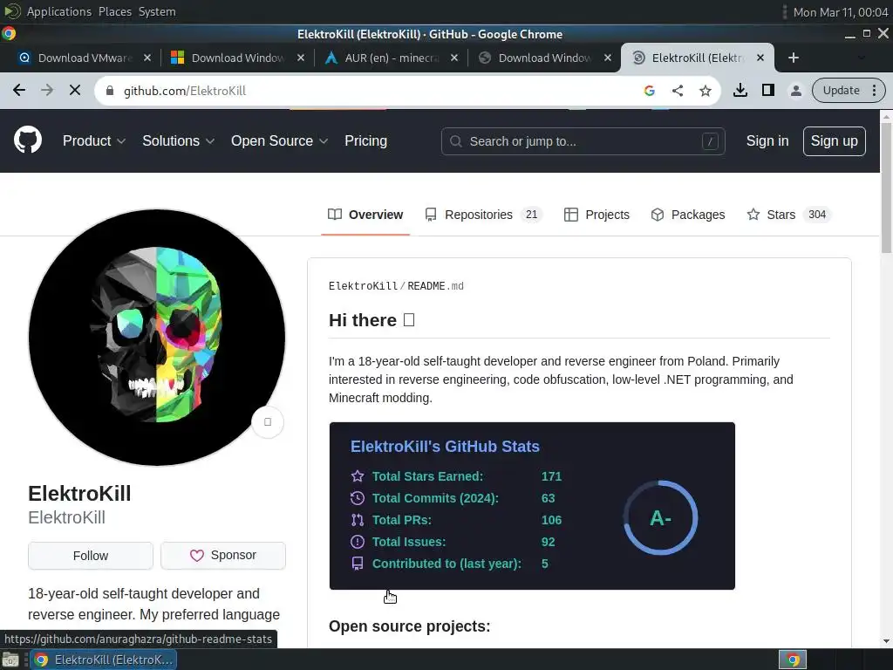Open the Repositories tab

483,215
